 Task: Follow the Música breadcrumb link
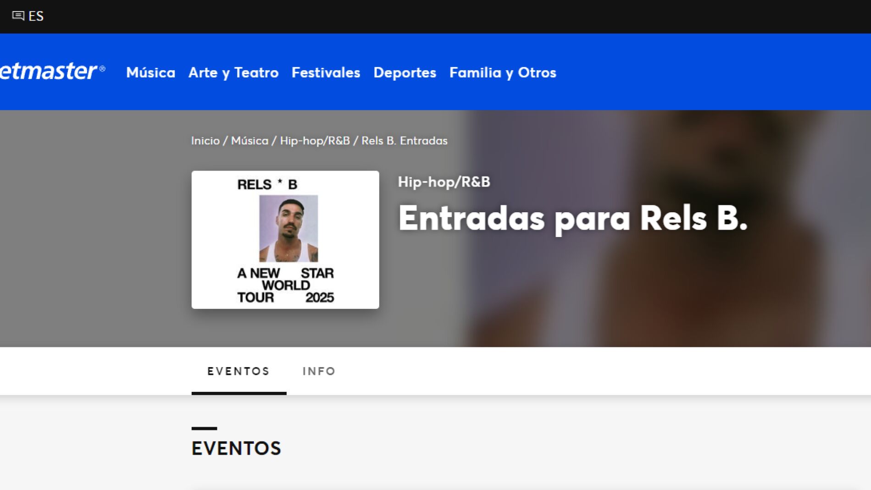tap(250, 141)
